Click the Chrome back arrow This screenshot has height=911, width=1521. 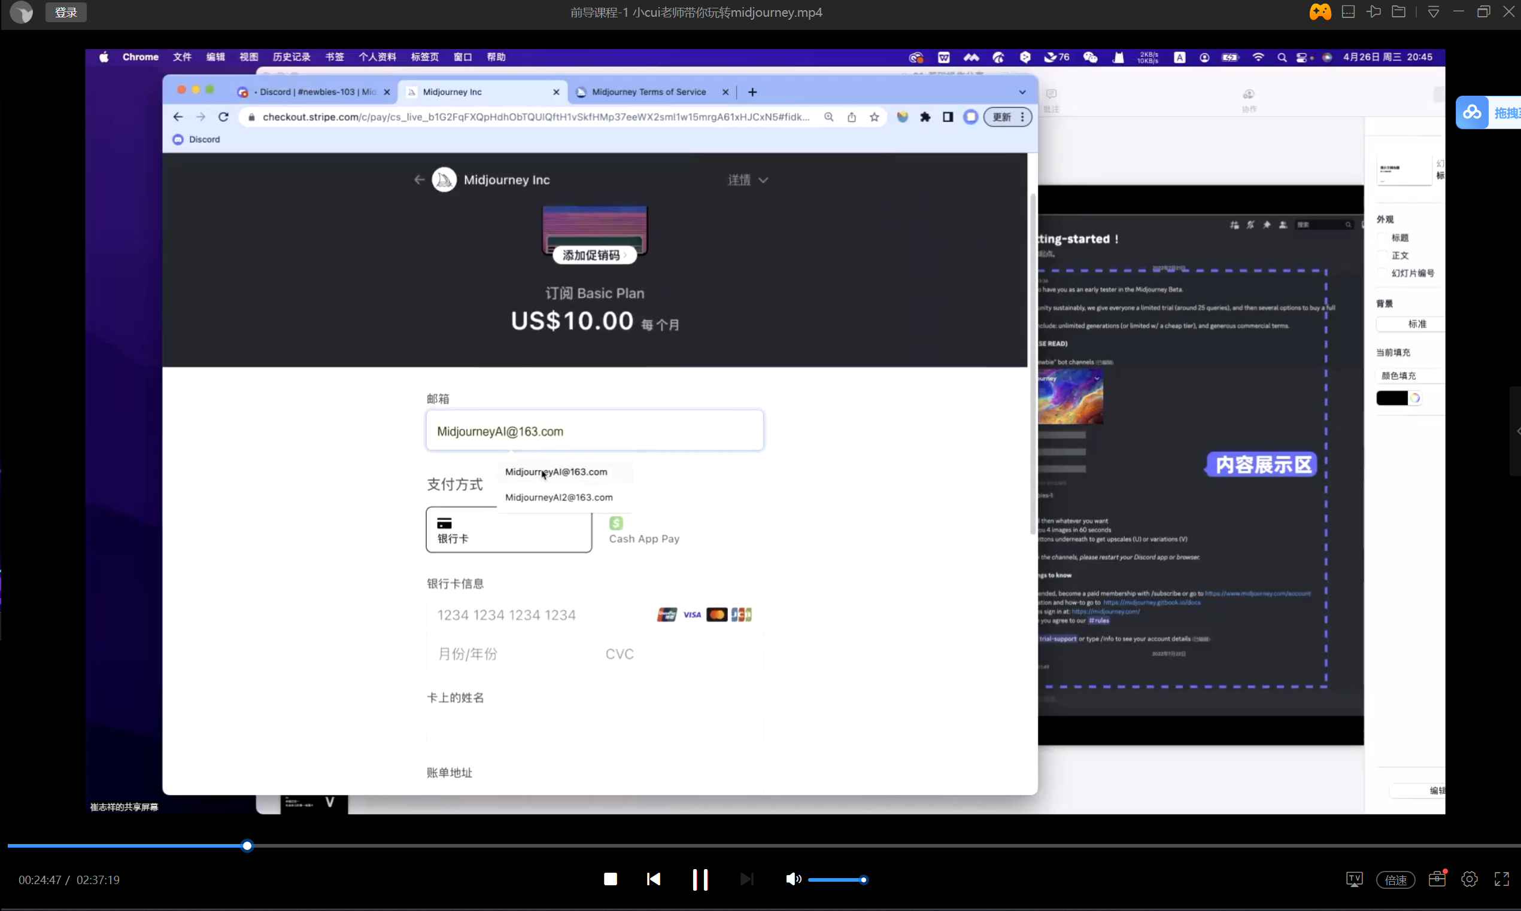pos(178,117)
